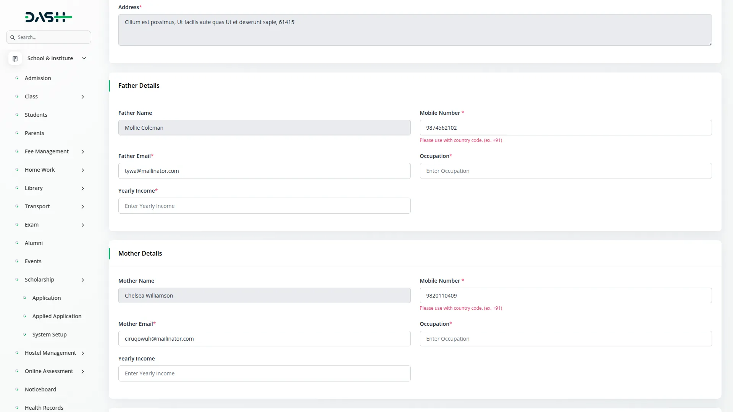Expand Hostel Management submenu arrow

82,353
